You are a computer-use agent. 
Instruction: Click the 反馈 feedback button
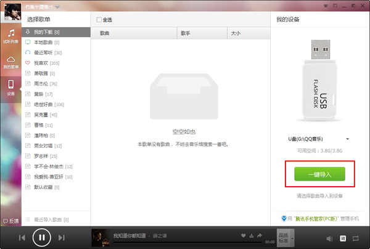tap(11, 221)
